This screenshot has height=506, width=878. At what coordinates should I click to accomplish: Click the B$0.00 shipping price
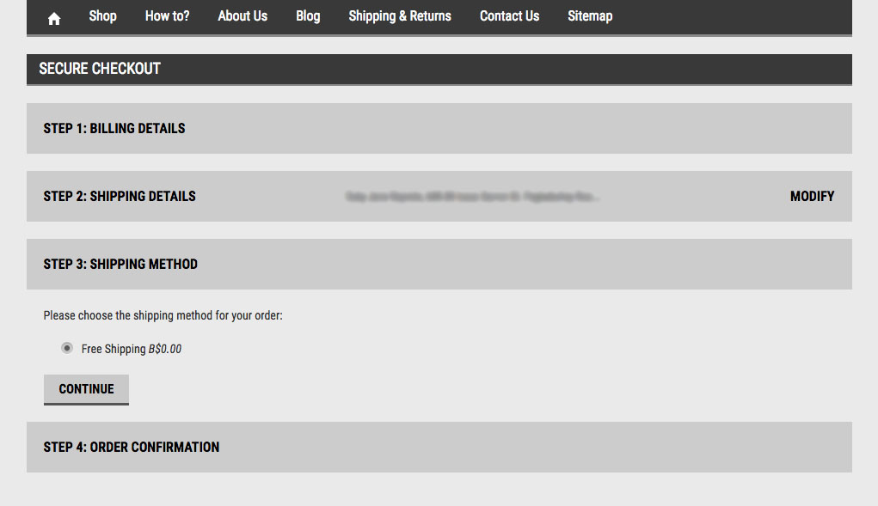tap(165, 350)
